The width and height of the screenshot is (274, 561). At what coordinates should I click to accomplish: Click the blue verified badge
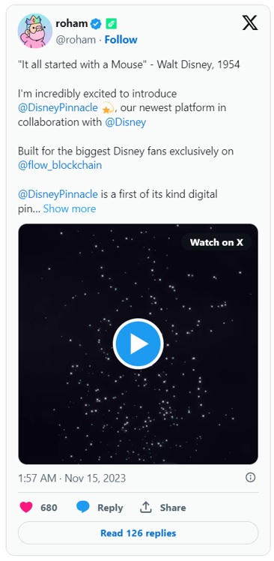pyautogui.click(x=96, y=24)
